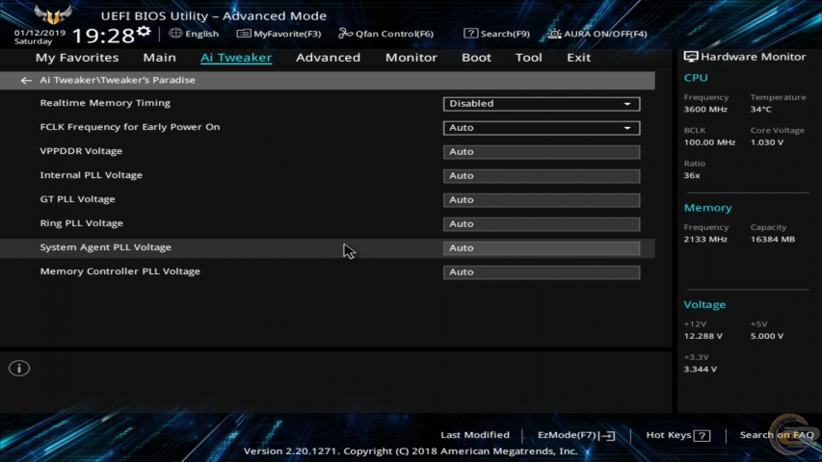Click the +12V value 12.288 V

(x=703, y=336)
